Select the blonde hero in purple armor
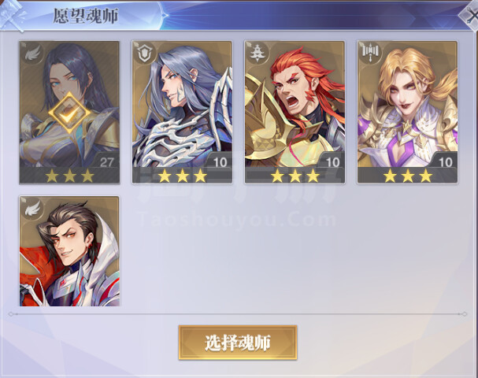This screenshot has width=478, height=378. coord(407,112)
